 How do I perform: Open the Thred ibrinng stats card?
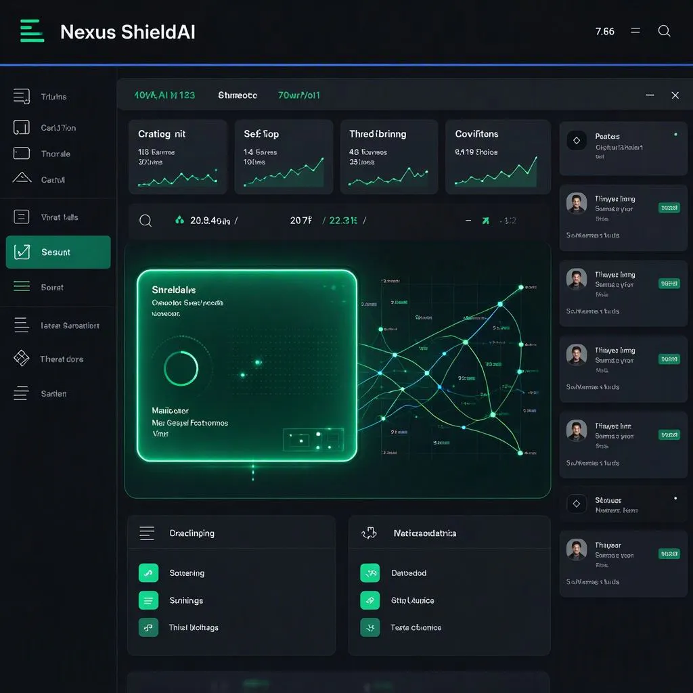click(389, 157)
